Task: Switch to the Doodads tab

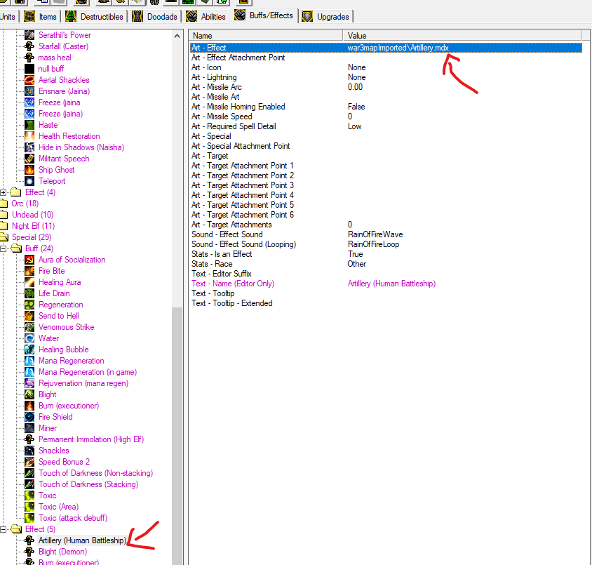Action: [154, 17]
